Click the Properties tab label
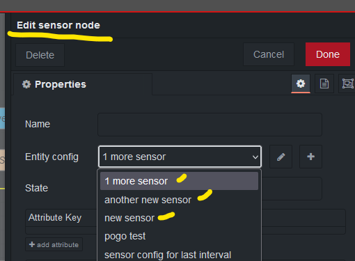 pos(61,84)
